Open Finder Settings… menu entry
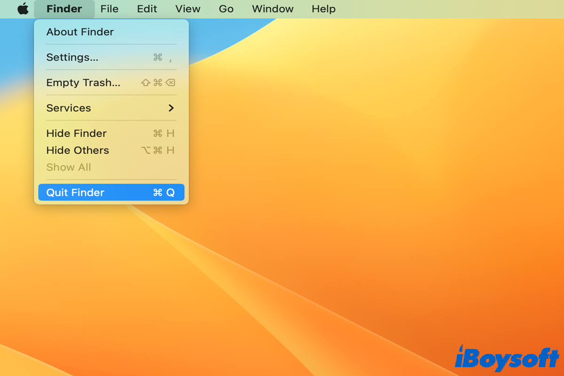Image resolution: width=564 pixels, height=376 pixels. pyautogui.click(x=72, y=57)
